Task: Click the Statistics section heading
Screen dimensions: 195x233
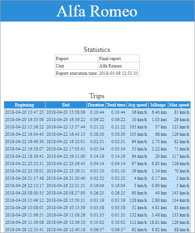Action: pos(97,50)
